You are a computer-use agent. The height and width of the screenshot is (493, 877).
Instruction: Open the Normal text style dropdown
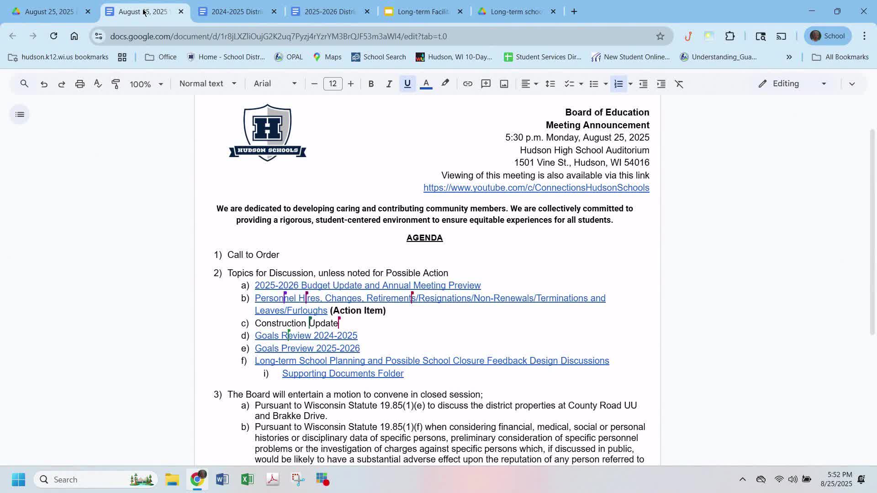coord(207,84)
